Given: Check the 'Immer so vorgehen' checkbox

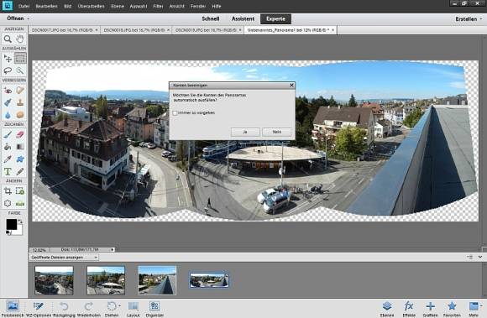Looking at the screenshot, I should click(x=175, y=113).
